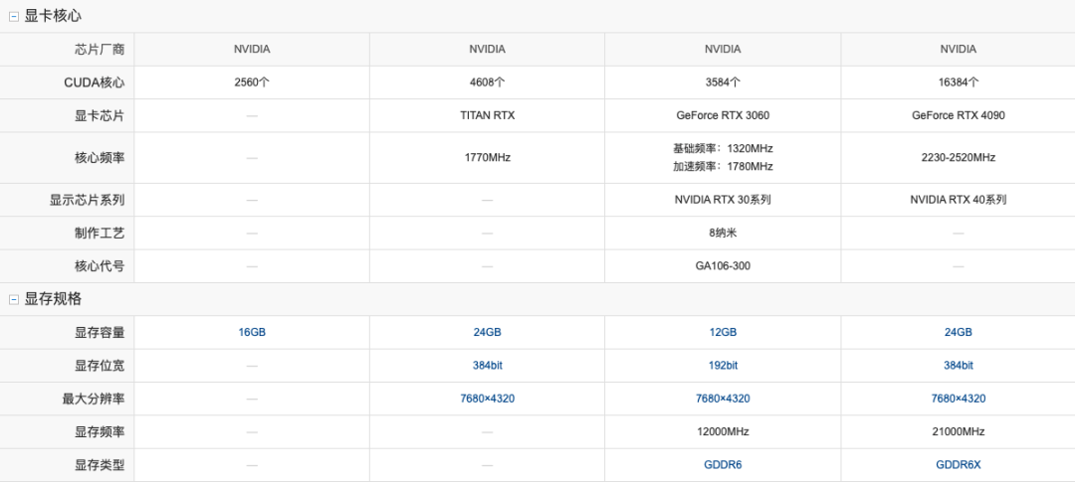Click the GA106-300 core code value
The height and width of the screenshot is (482, 1075).
pos(723,266)
